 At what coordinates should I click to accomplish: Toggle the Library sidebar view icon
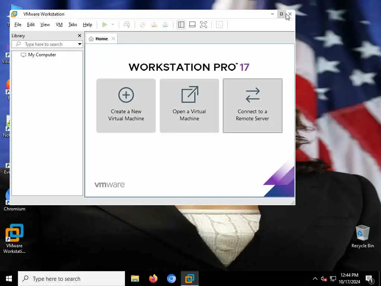click(x=181, y=25)
